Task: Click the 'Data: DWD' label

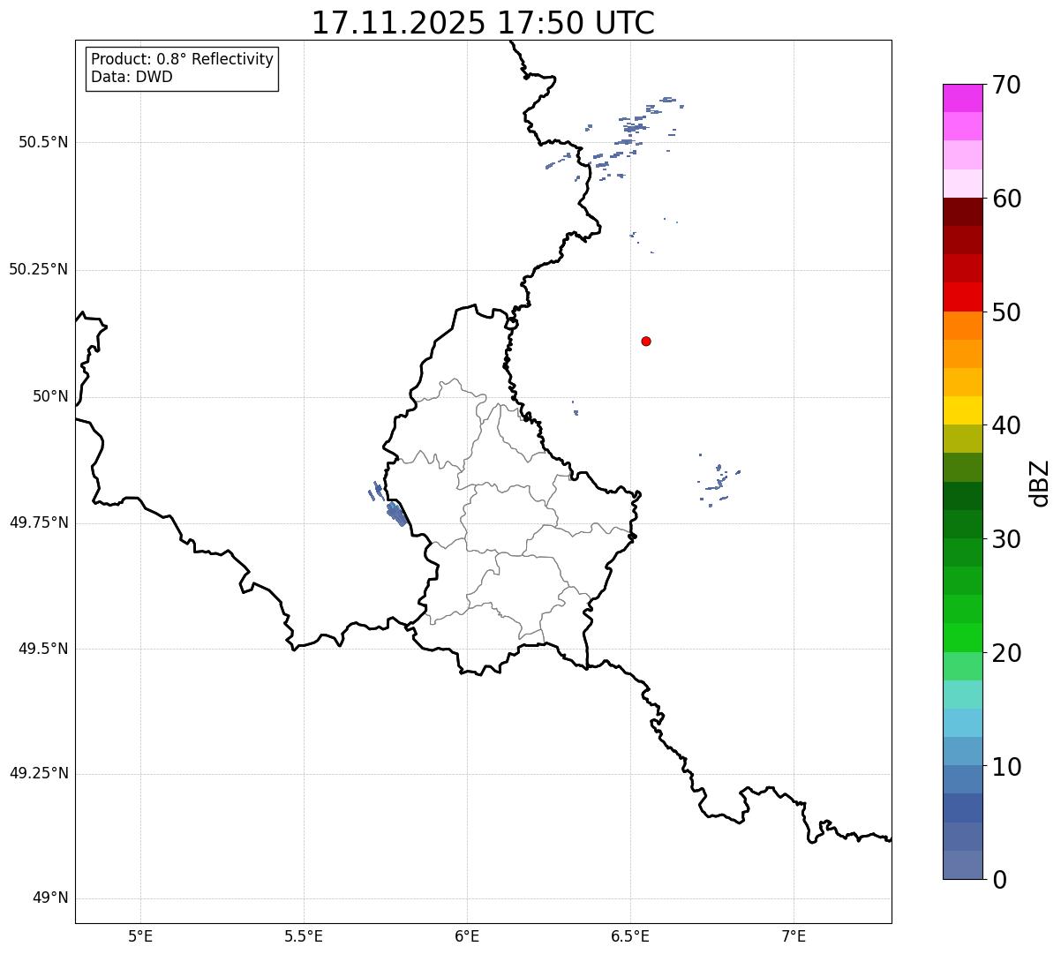Action: [132, 77]
